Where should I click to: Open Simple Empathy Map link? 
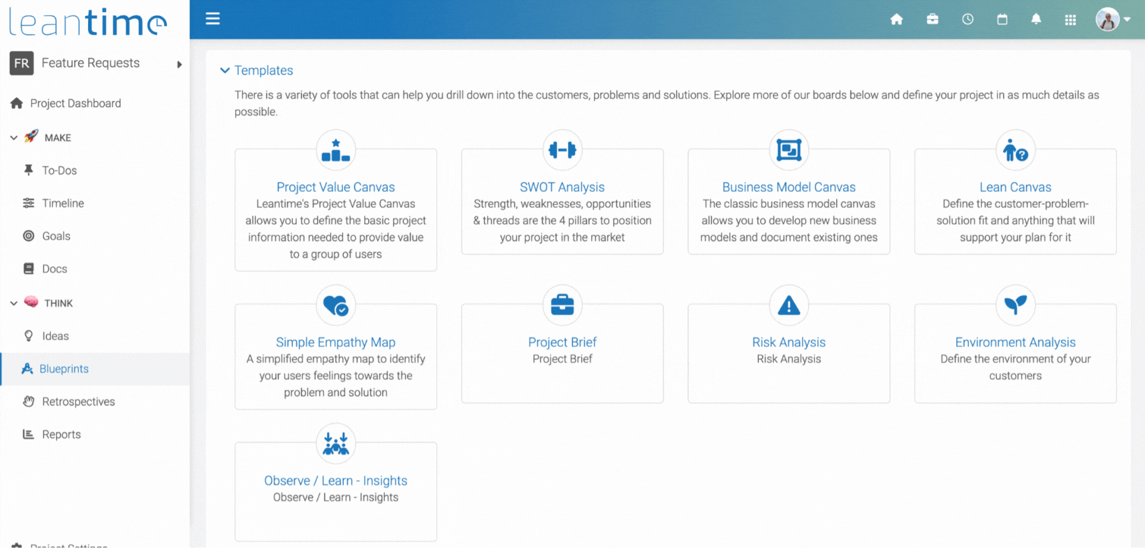click(x=336, y=342)
